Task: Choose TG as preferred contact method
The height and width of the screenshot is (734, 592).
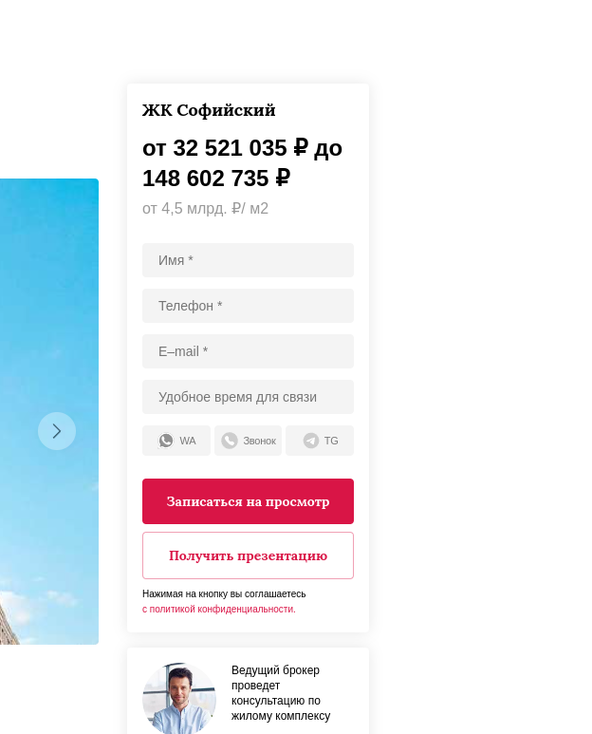Action: pos(320,441)
